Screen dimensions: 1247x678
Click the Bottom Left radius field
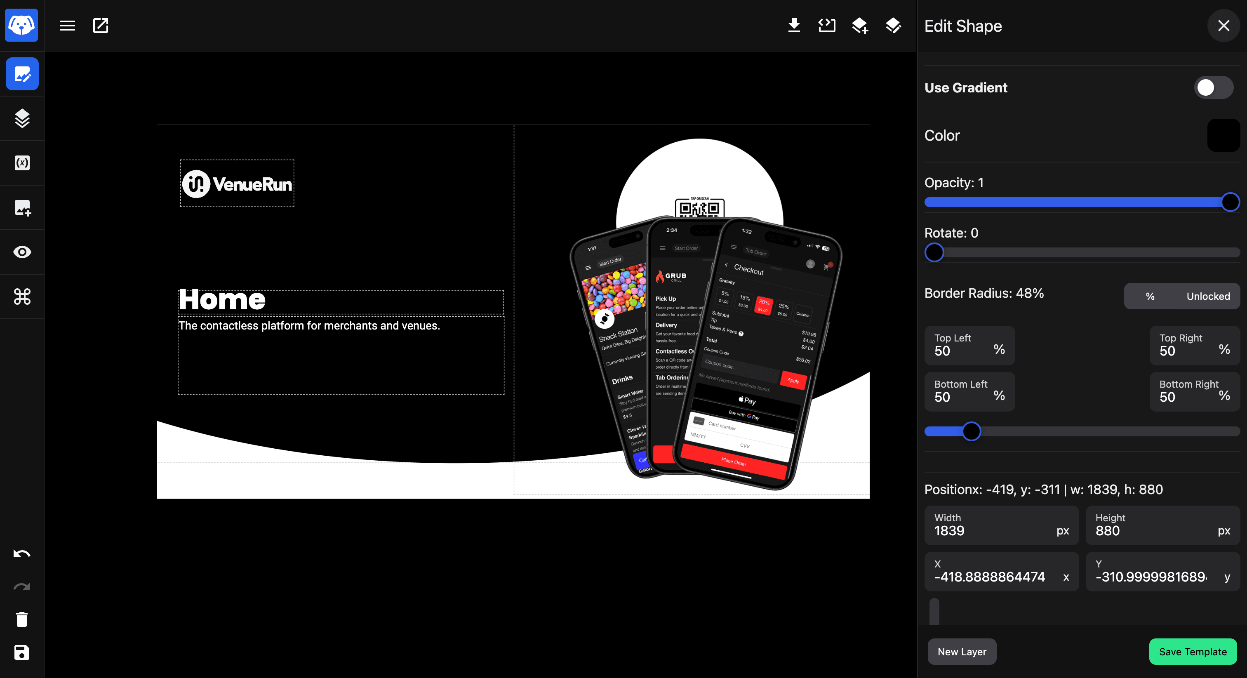tap(969, 391)
